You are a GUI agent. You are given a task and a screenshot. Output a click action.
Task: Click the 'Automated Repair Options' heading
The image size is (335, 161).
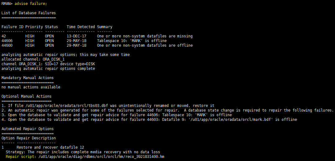[x=27, y=129]
